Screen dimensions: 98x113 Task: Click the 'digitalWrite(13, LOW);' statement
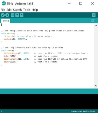click(16, 59)
